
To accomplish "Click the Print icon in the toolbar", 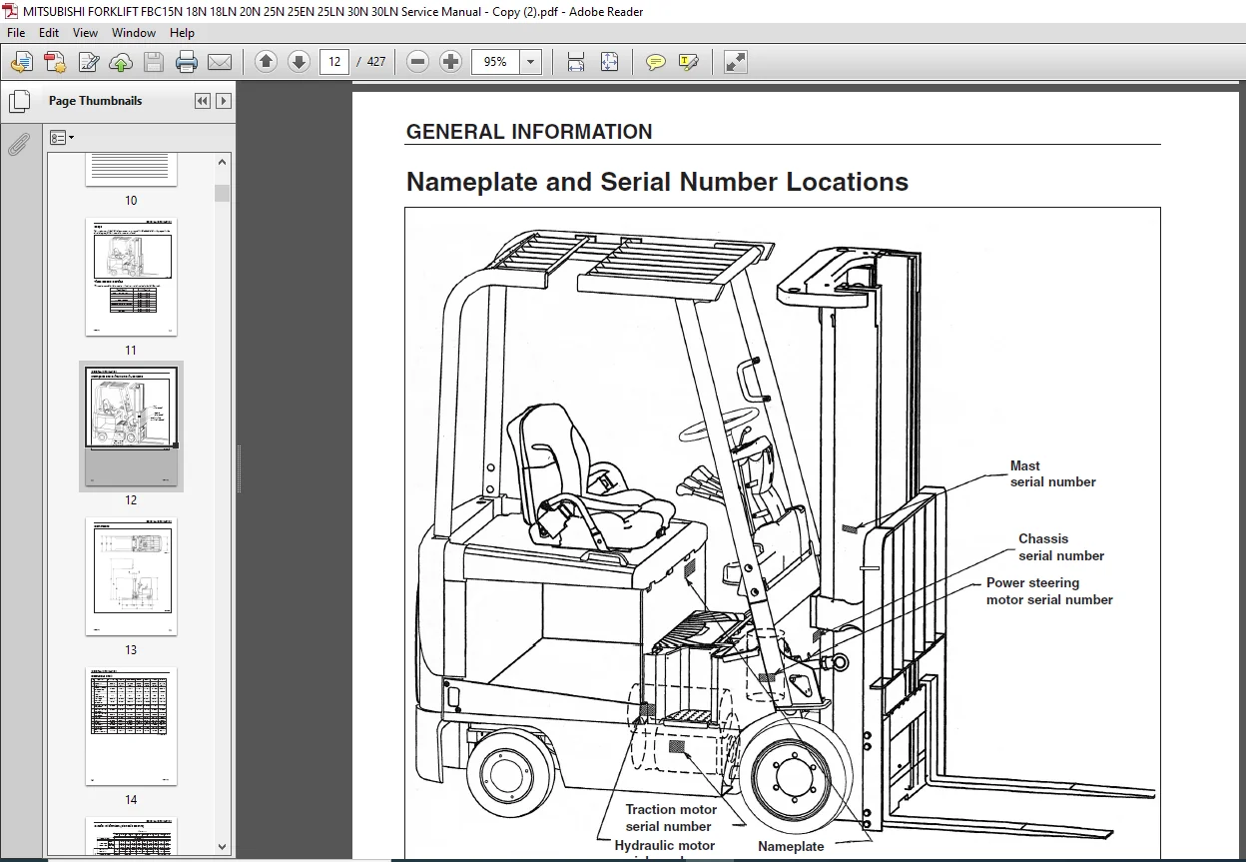I will point(187,62).
